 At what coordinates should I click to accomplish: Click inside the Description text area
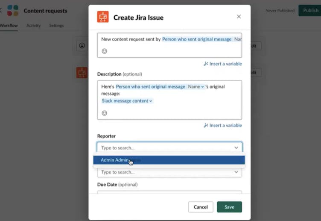[x=169, y=100]
